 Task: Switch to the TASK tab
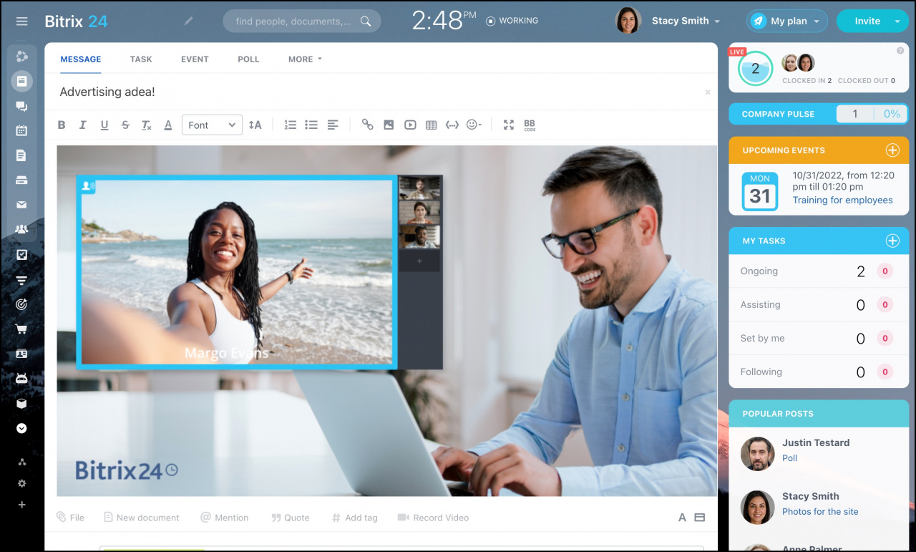coord(141,59)
